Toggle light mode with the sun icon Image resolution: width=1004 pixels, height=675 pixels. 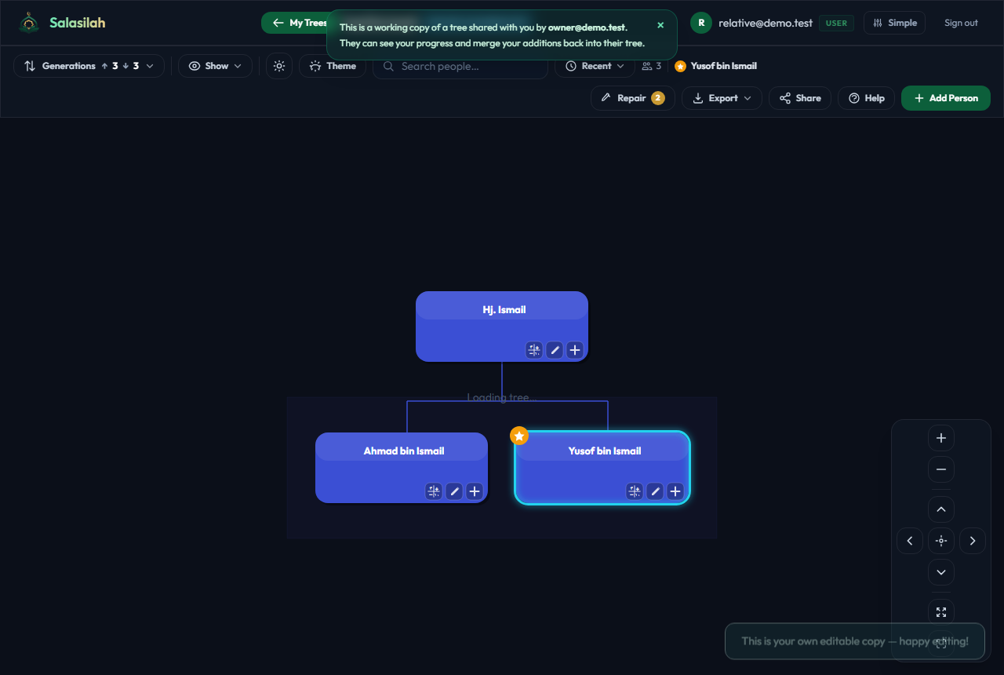click(279, 66)
